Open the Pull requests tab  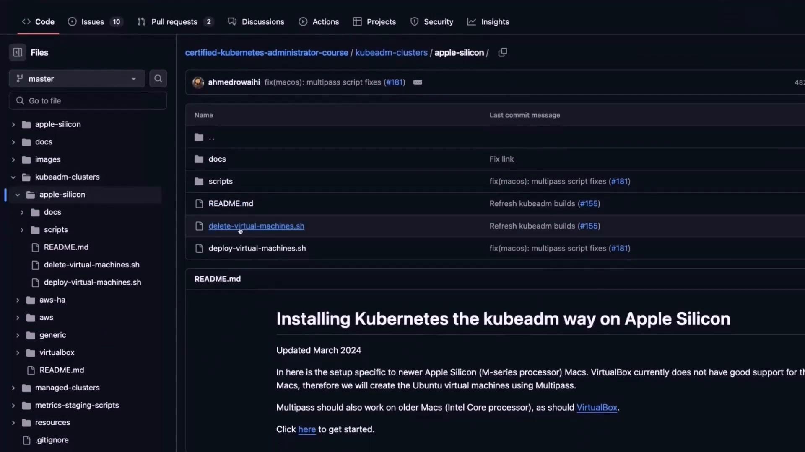tap(176, 22)
